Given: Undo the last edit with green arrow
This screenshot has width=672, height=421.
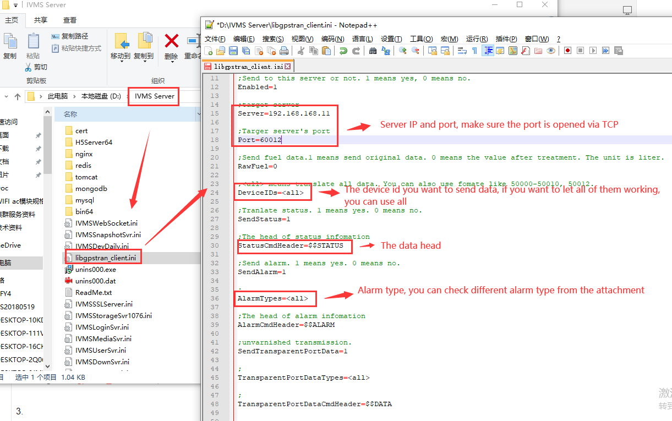Looking at the screenshot, I should coord(343,51).
